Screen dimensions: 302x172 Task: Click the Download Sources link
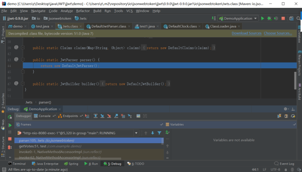(x=246, y=33)
